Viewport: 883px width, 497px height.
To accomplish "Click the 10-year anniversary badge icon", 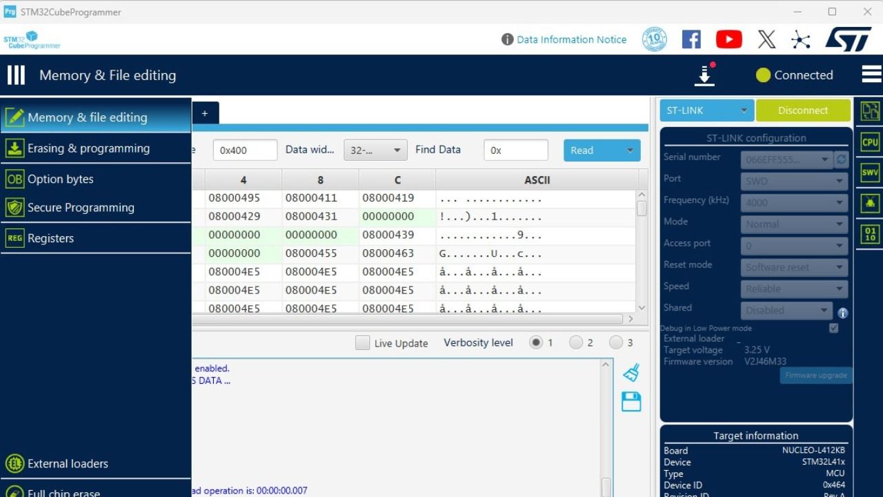I will click(655, 39).
